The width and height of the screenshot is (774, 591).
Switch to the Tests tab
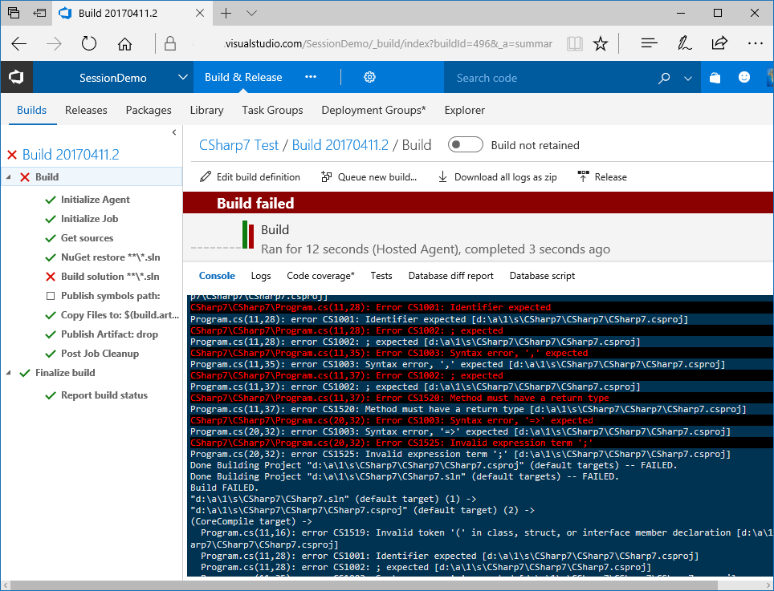pyautogui.click(x=381, y=276)
